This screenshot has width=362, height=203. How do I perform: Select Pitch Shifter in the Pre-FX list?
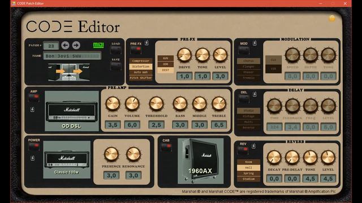coord(141,78)
